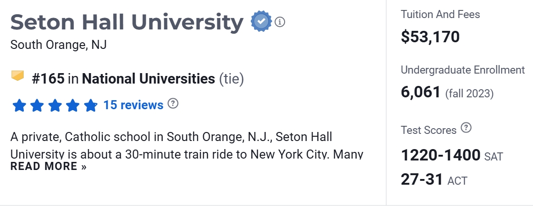533x207 pixels.
Task: Open the Seton Hall University title link
Action: [x=127, y=22]
